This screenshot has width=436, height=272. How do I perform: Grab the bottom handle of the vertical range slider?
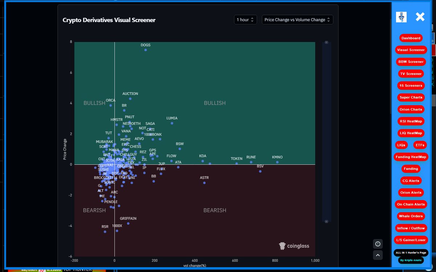coord(326,221)
